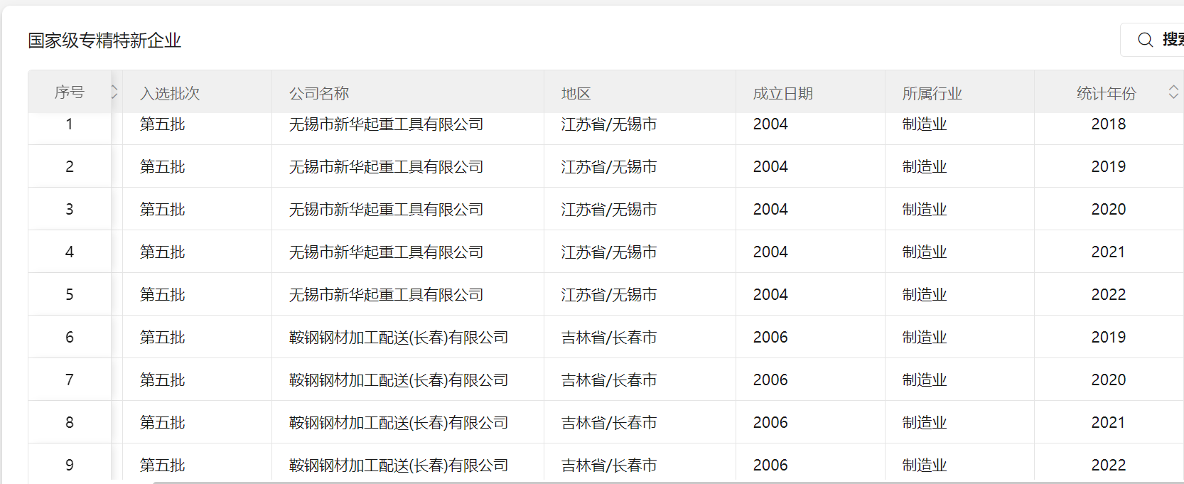The height and width of the screenshot is (484, 1184).
Task: Click statistic year 2020 in row 7
Action: [x=1109, y=380]
